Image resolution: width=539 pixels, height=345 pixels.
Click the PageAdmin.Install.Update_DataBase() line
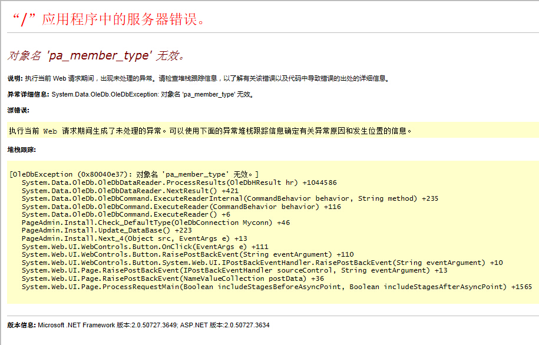tap(107, 231)
